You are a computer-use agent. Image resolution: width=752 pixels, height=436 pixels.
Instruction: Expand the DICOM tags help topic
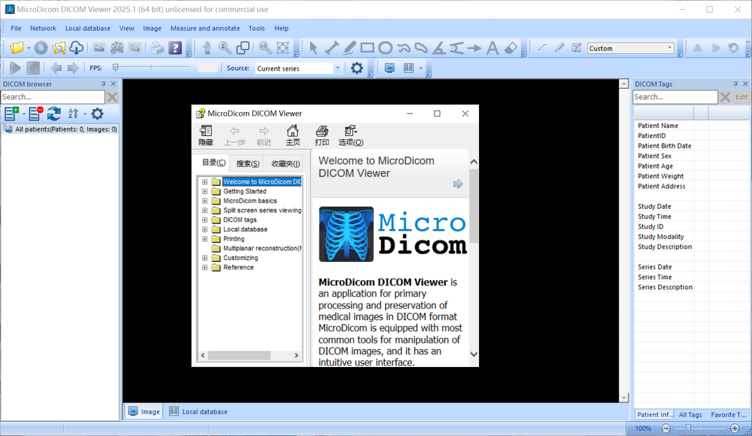point(203,219)
